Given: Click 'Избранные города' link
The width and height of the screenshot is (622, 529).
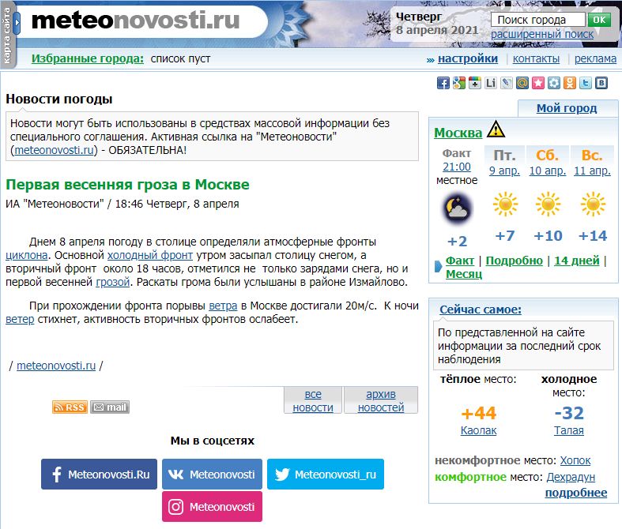Looking at the screenshot, I should (x=88, y=58).
